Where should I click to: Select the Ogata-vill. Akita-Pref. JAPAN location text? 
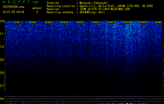[116, 6]
